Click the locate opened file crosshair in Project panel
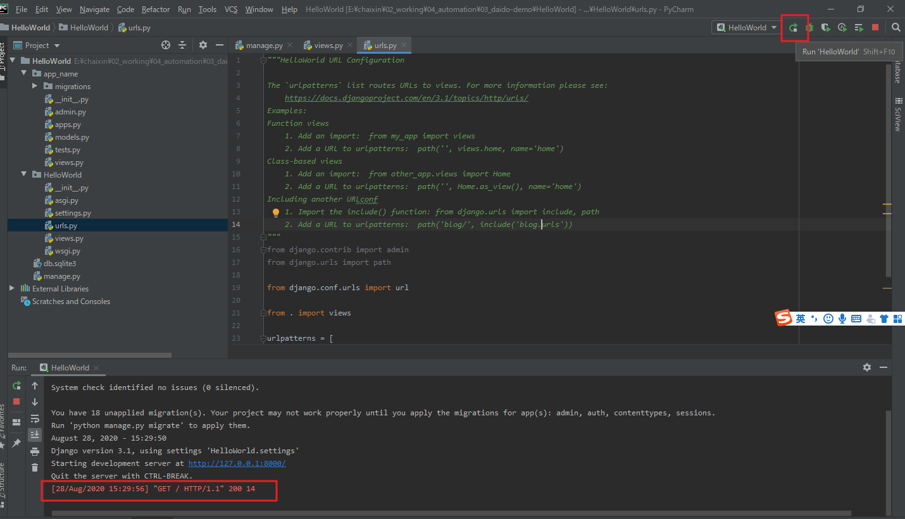This screenshot has height=519, width=905. pyautogui.click(x=166, y=45)
